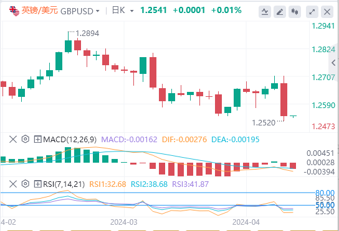339x231 pixels.
Task: Select the MACD(12,26,9) label
Action: [70, 140]
